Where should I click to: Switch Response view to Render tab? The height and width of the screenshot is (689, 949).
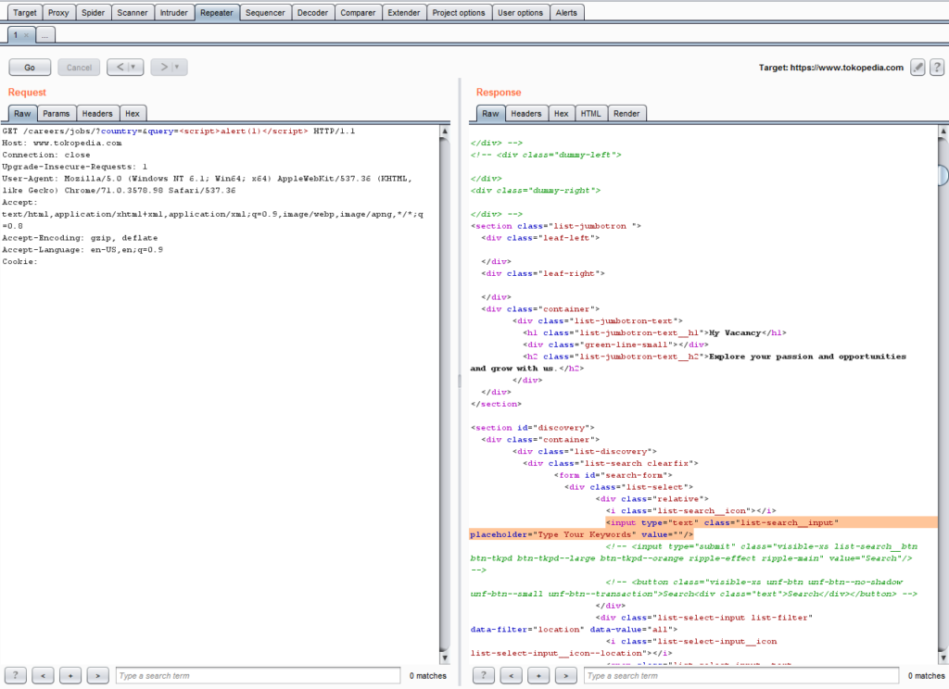coord(626,113)
